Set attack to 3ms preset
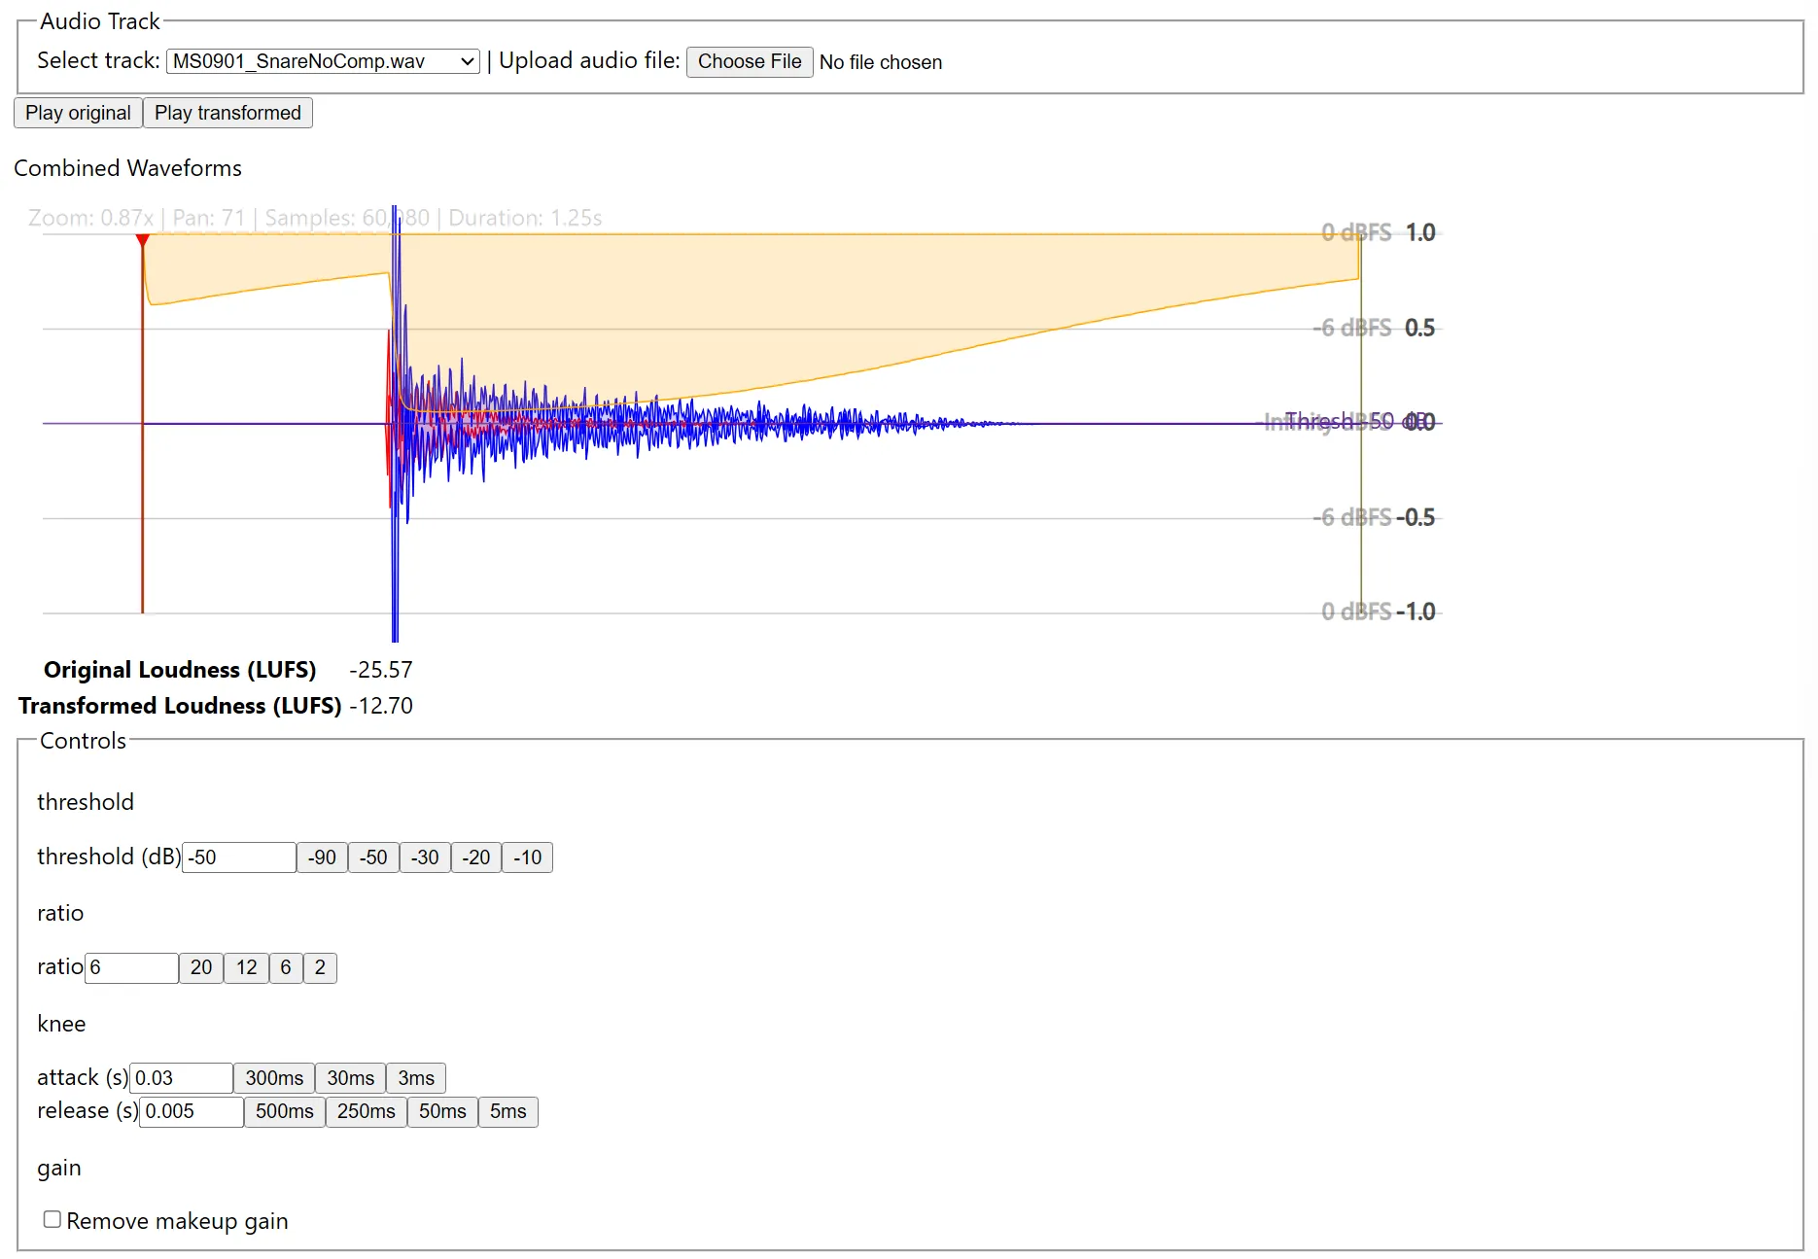Viewport: 1818px width, 1259px height. click(x=416, y=1078)
